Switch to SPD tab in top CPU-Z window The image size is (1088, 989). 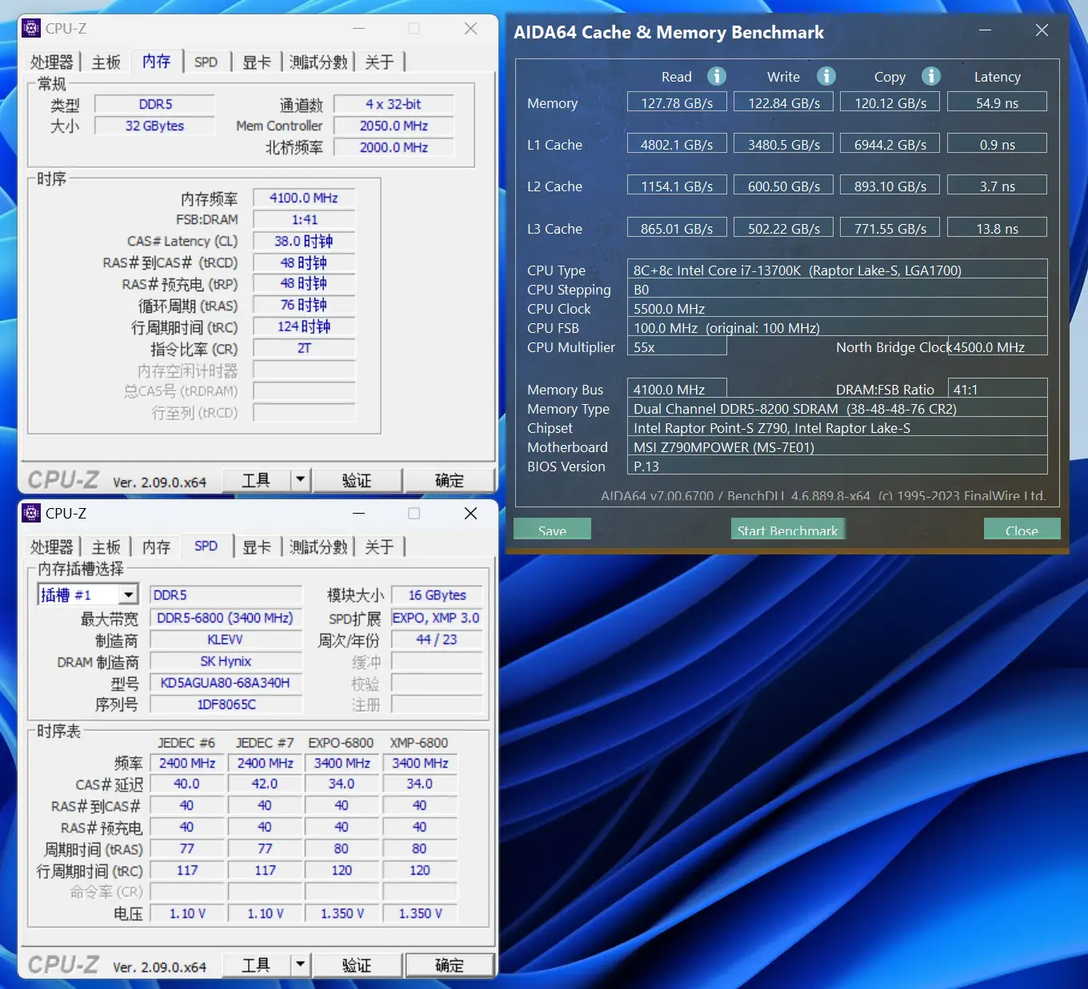coord(206,62)
